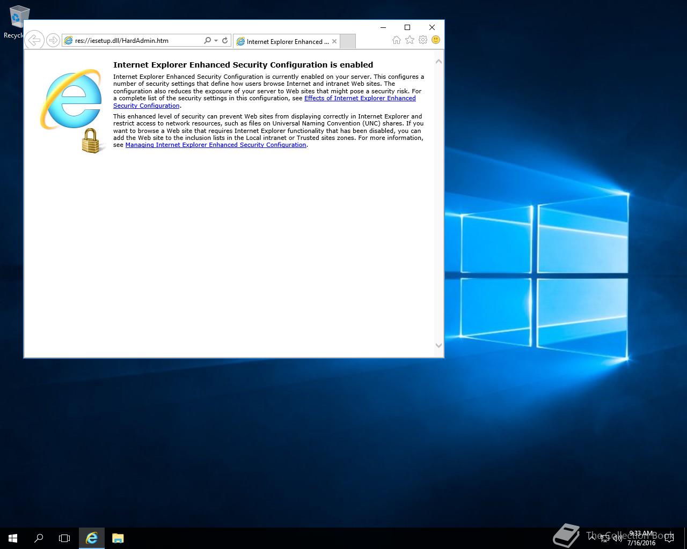Click the scrollbar up arrow
The height and width of the screenshot is (549, 687).
[x=438, y=61]
